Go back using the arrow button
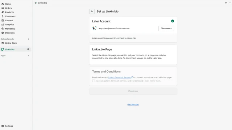 point(92,11)
